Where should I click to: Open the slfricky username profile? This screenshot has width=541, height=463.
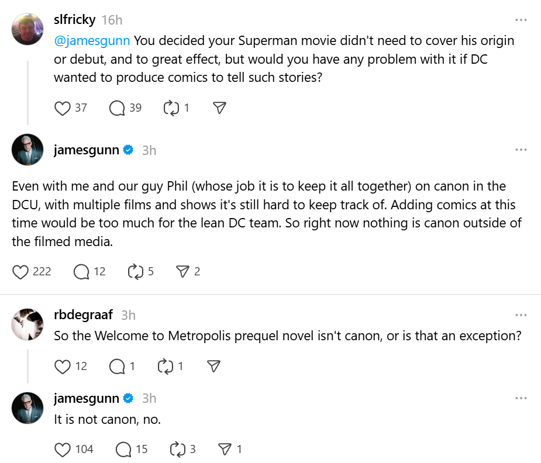pos(74,20)
